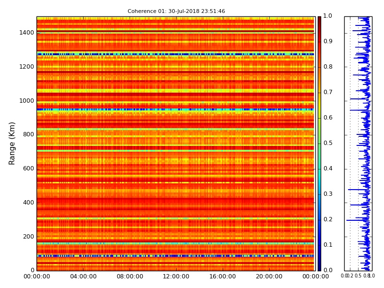The image size is (384, 288).
Task: Click the colorbar 0.2 tick label
Action: pyautogui.click(x=328, y=219)
